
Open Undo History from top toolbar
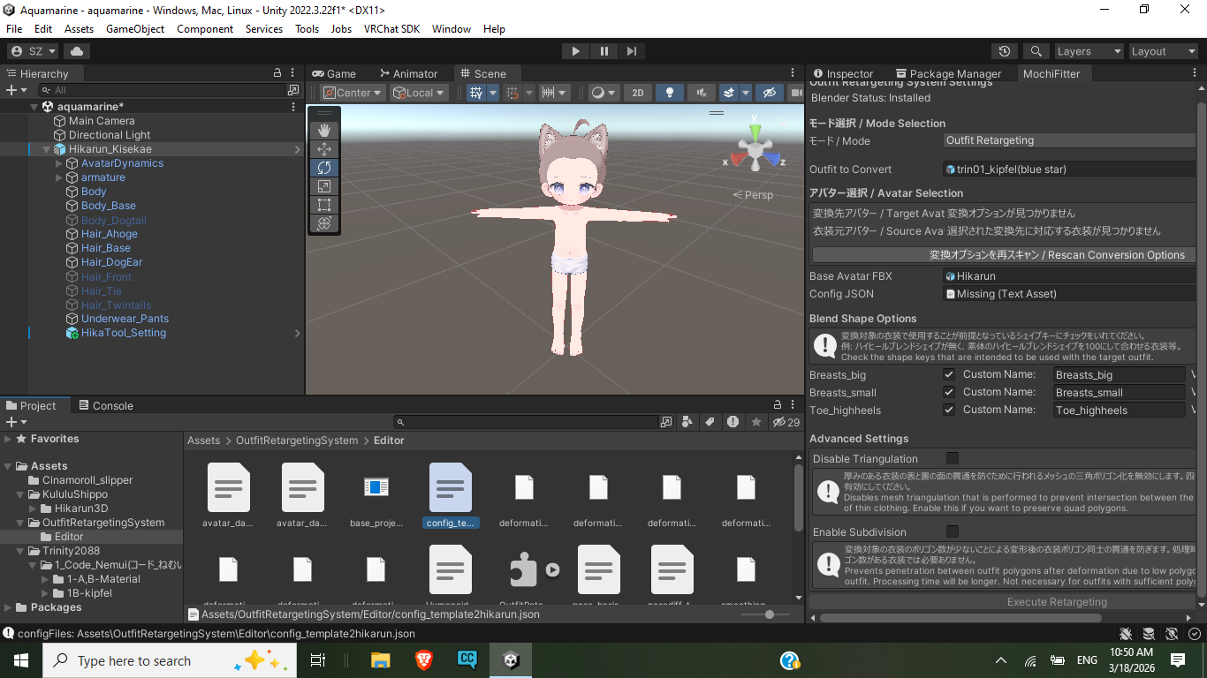tap(1004, 51)
